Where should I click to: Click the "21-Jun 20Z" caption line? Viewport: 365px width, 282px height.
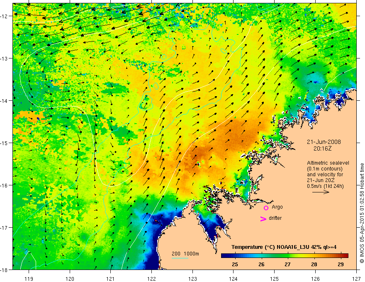tap(321, 180)
